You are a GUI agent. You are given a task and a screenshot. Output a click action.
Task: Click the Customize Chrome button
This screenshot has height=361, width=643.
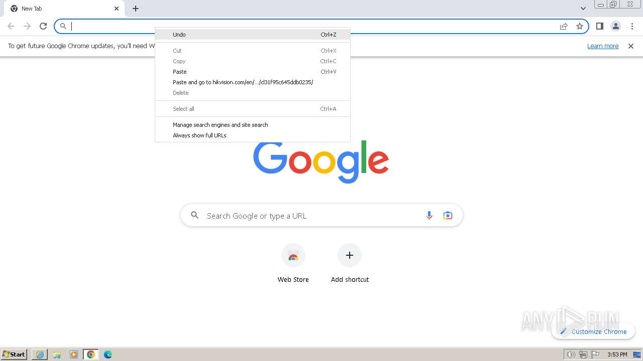point(593,331)
